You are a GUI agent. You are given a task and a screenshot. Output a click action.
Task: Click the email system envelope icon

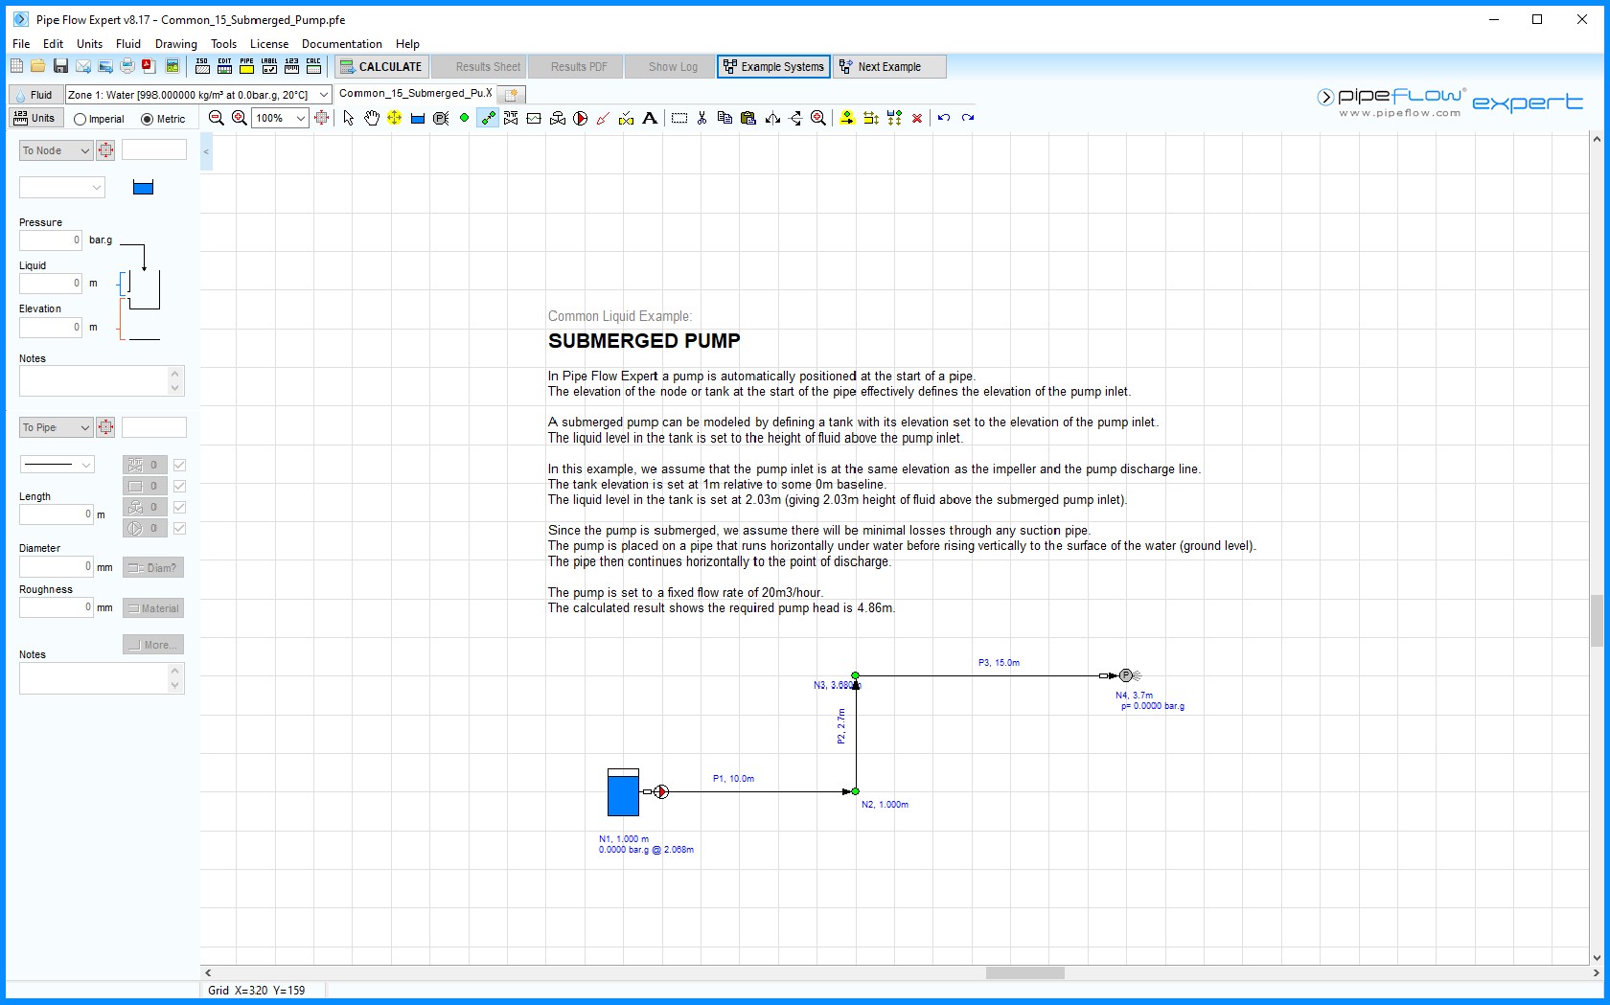(83, 66)
